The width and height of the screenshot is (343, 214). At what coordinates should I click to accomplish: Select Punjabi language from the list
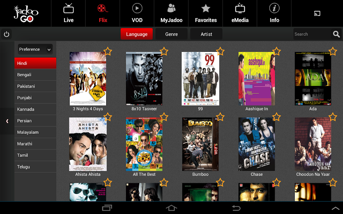coord(35,98)
